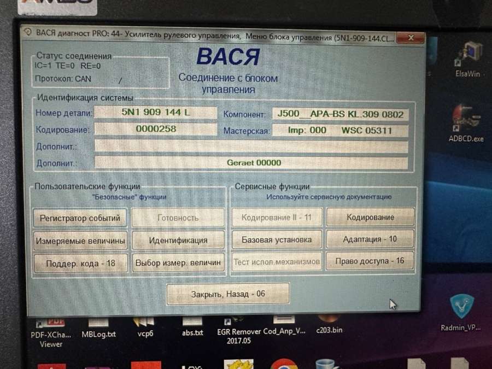
Task: Select the Radmin_VP... desktop icon
Action: click(x=461, y=313)
